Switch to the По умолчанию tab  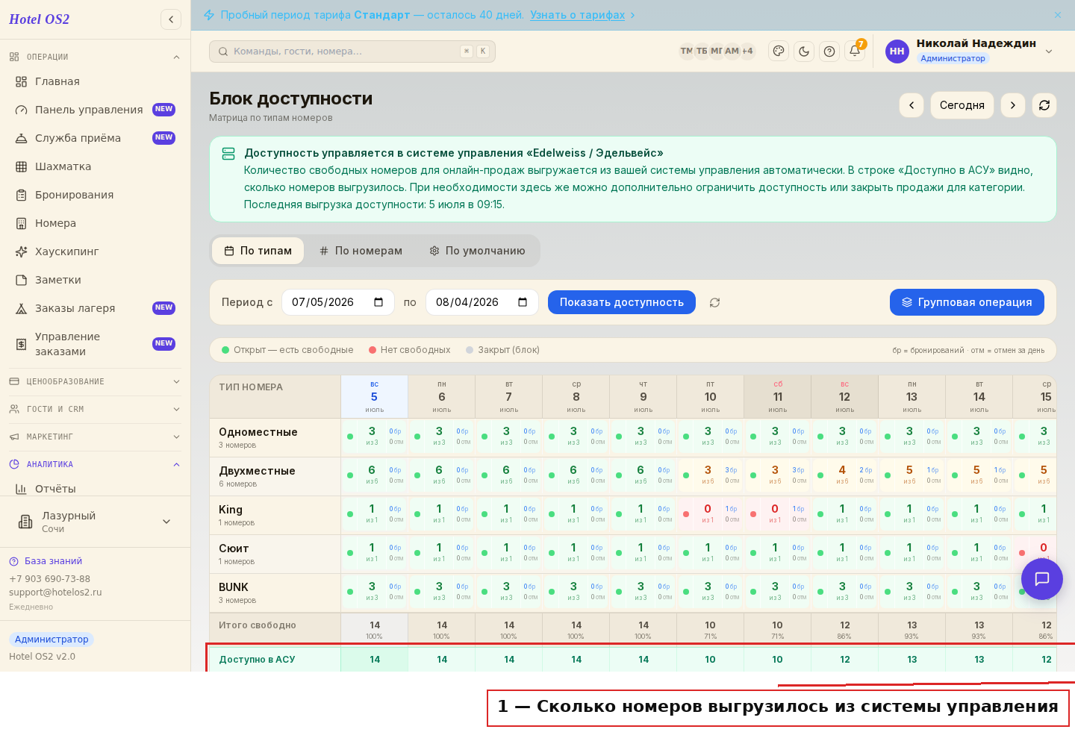pyautogui.click(x=478, y=251)
